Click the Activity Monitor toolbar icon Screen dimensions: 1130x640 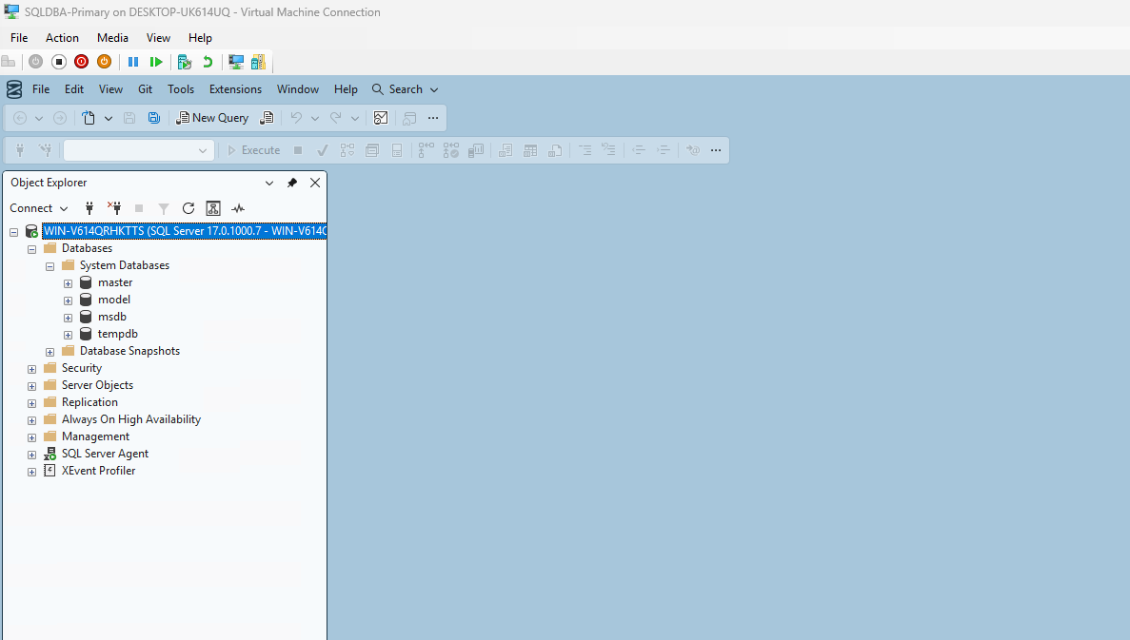point(381,118)
